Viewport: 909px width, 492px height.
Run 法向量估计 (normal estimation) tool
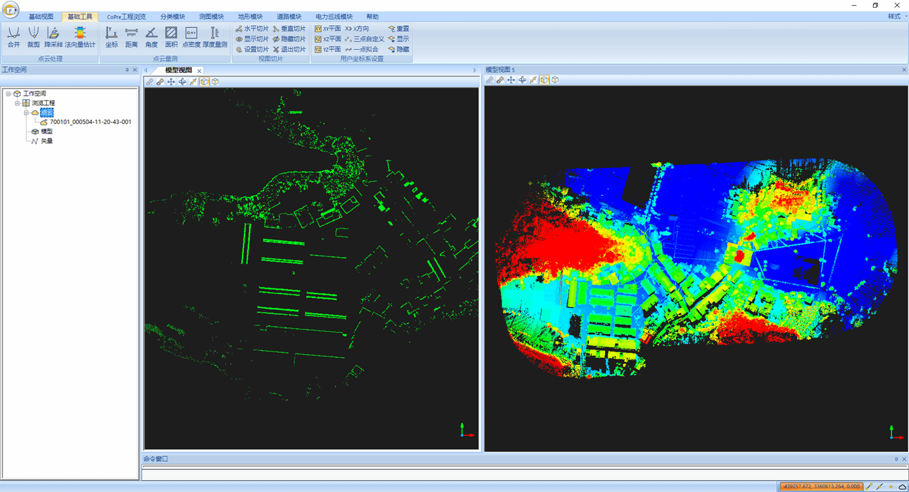pos(80,37)
